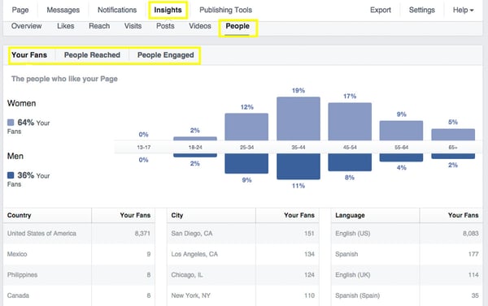Select the San Diego, CA row

[243, 233]
